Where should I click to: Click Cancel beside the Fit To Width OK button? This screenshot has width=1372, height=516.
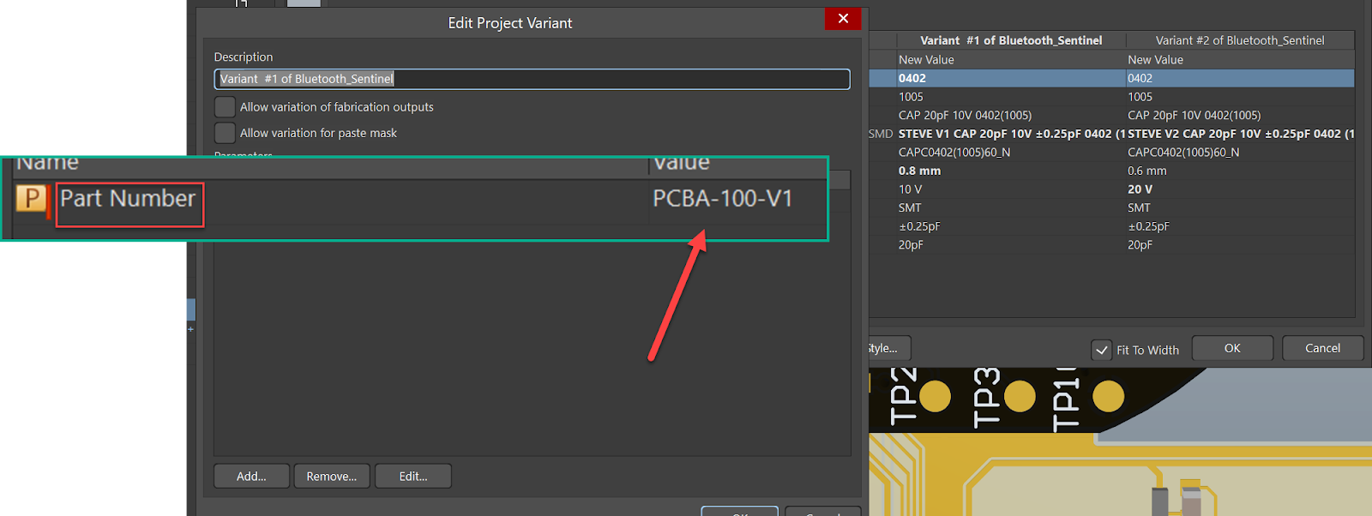[1322, 348]
